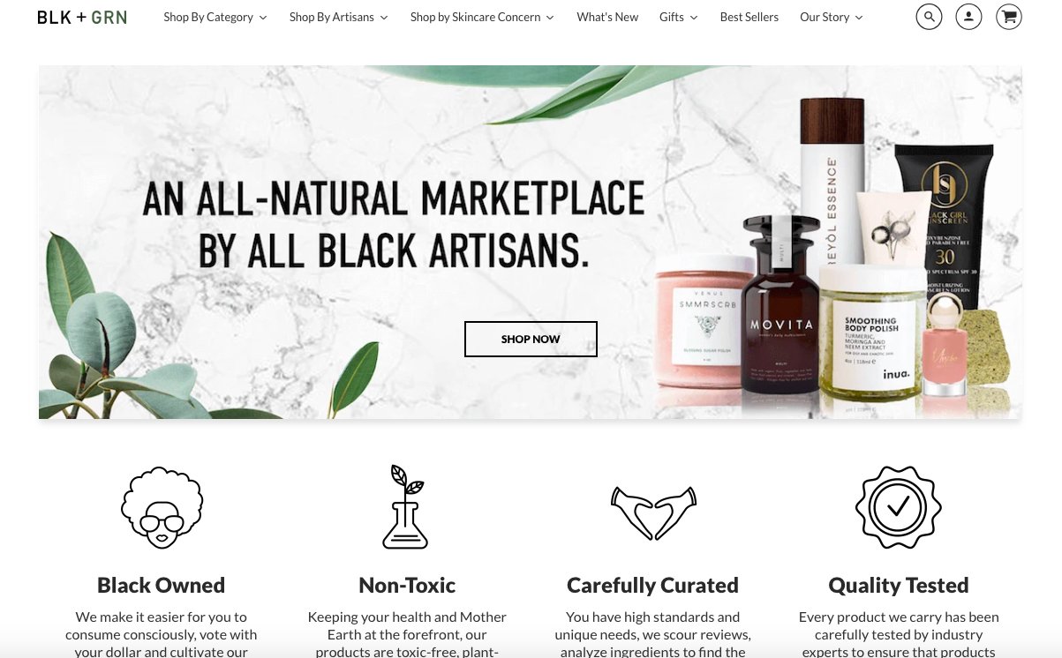The height and width of the screenshot is (658, 1062).
Task: Expand the Our Story dropdown menu
Action: coord(832,17)
